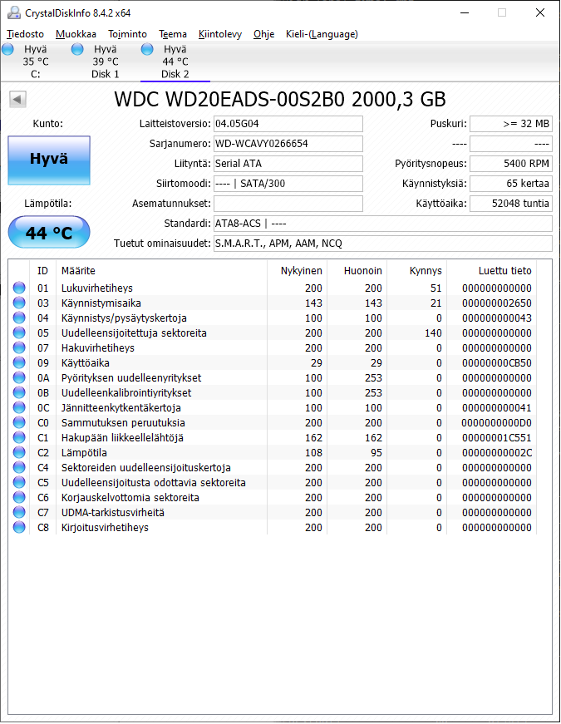Select the C: drive status orb

click(x=7, y=49)
